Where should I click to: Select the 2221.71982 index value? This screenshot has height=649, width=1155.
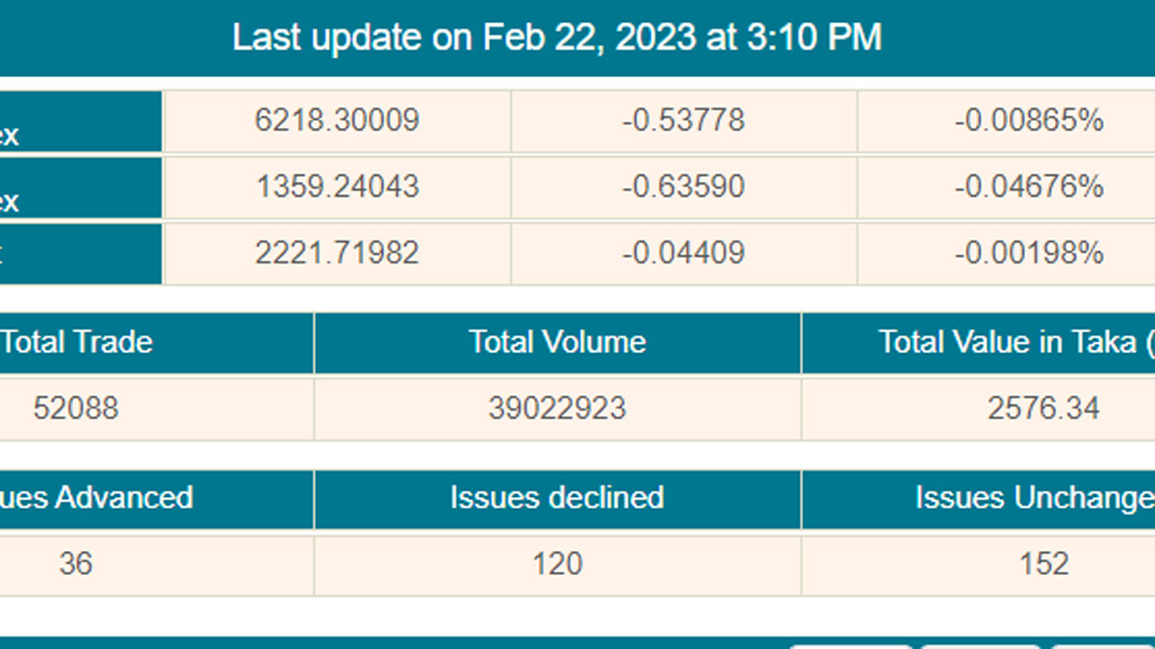pyautogui.click(x=337, y=253)
